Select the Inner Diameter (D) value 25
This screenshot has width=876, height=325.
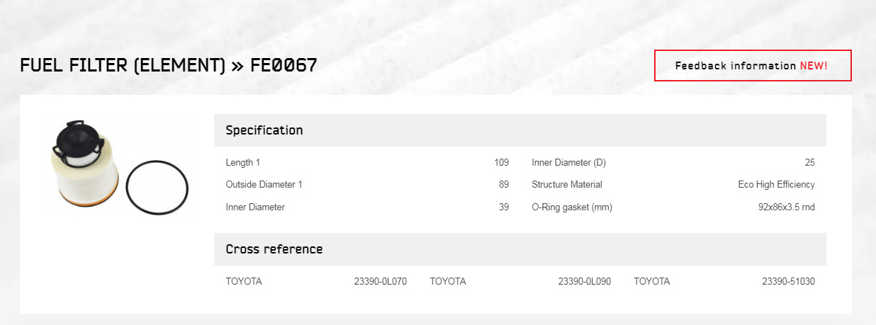tap(810, 162)
